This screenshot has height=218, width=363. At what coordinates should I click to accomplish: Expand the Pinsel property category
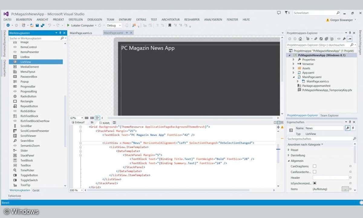[x=289, y=150]
